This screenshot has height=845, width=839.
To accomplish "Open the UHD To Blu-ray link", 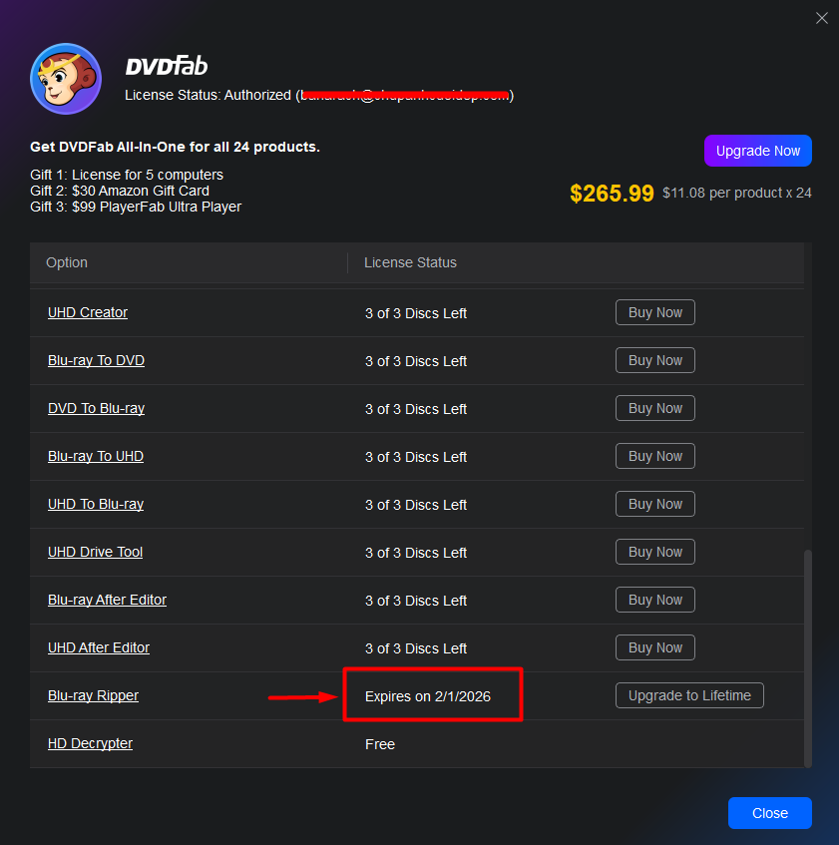I will tap(96, 504).
